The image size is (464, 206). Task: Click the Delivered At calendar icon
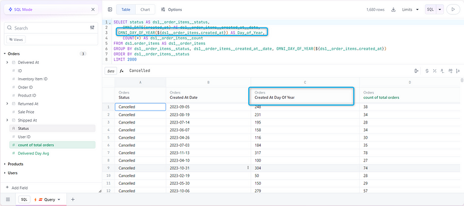[x=14, y=62]
